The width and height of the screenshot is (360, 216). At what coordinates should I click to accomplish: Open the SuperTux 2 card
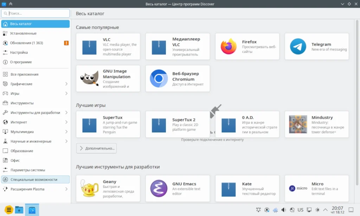[178, 124]
